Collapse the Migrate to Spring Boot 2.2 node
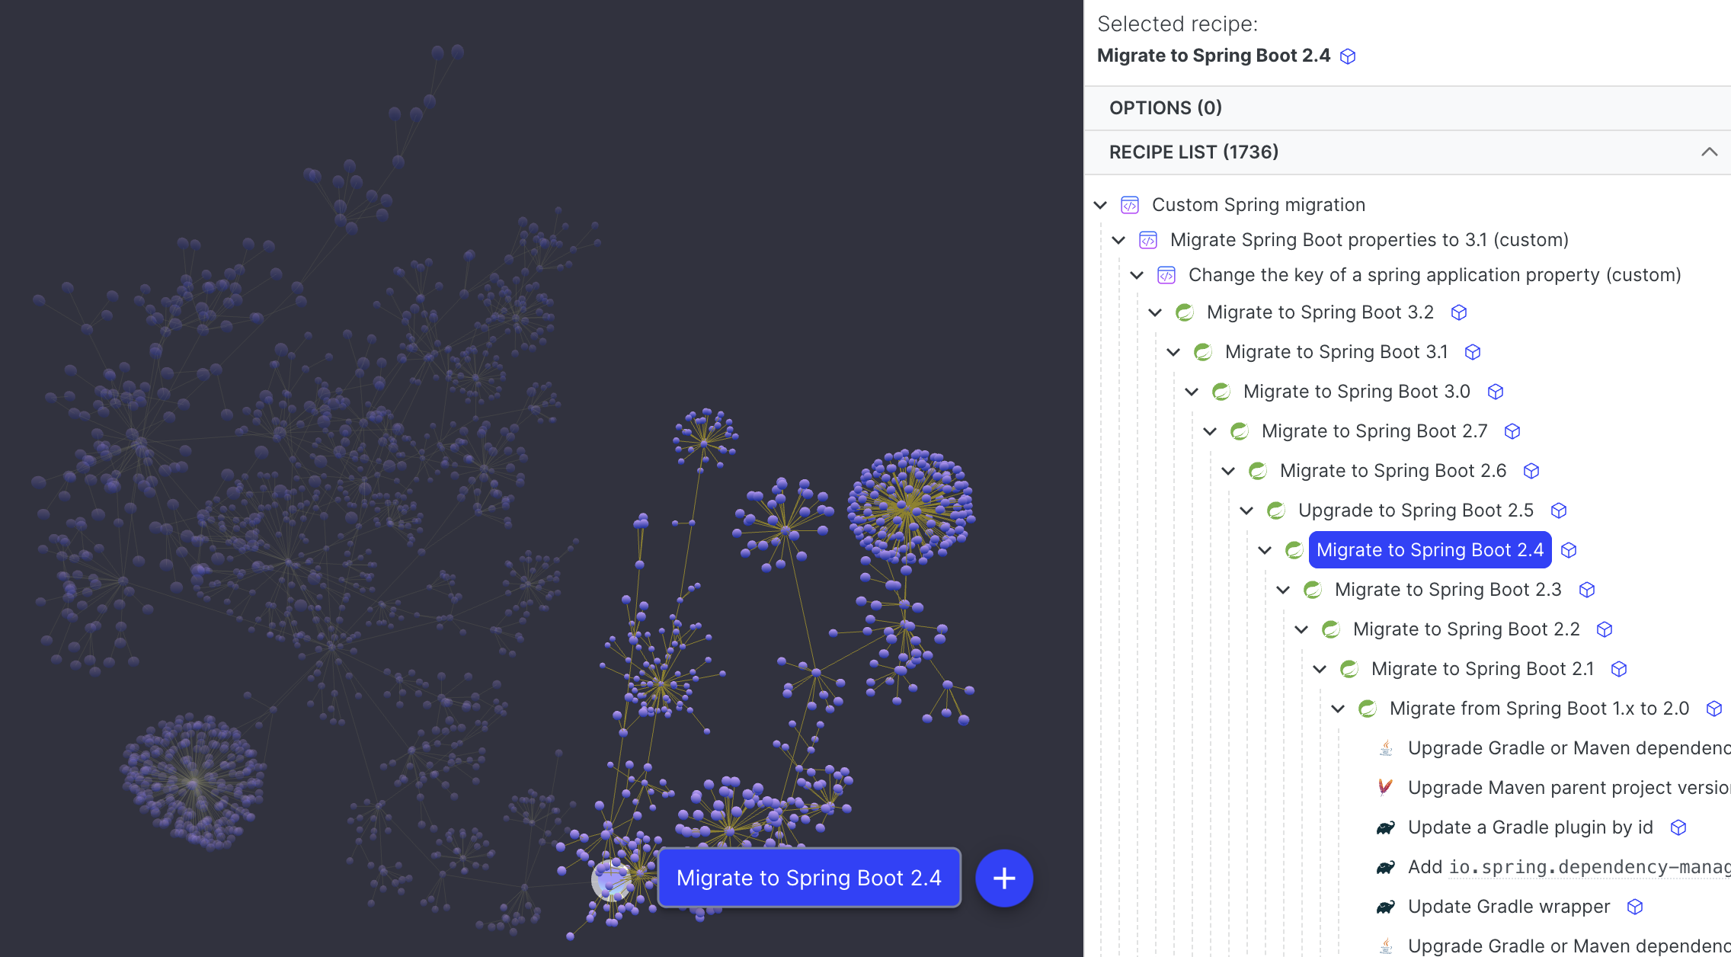Viewport: 1731px width, 957px height. click(x=1301, y=629)
